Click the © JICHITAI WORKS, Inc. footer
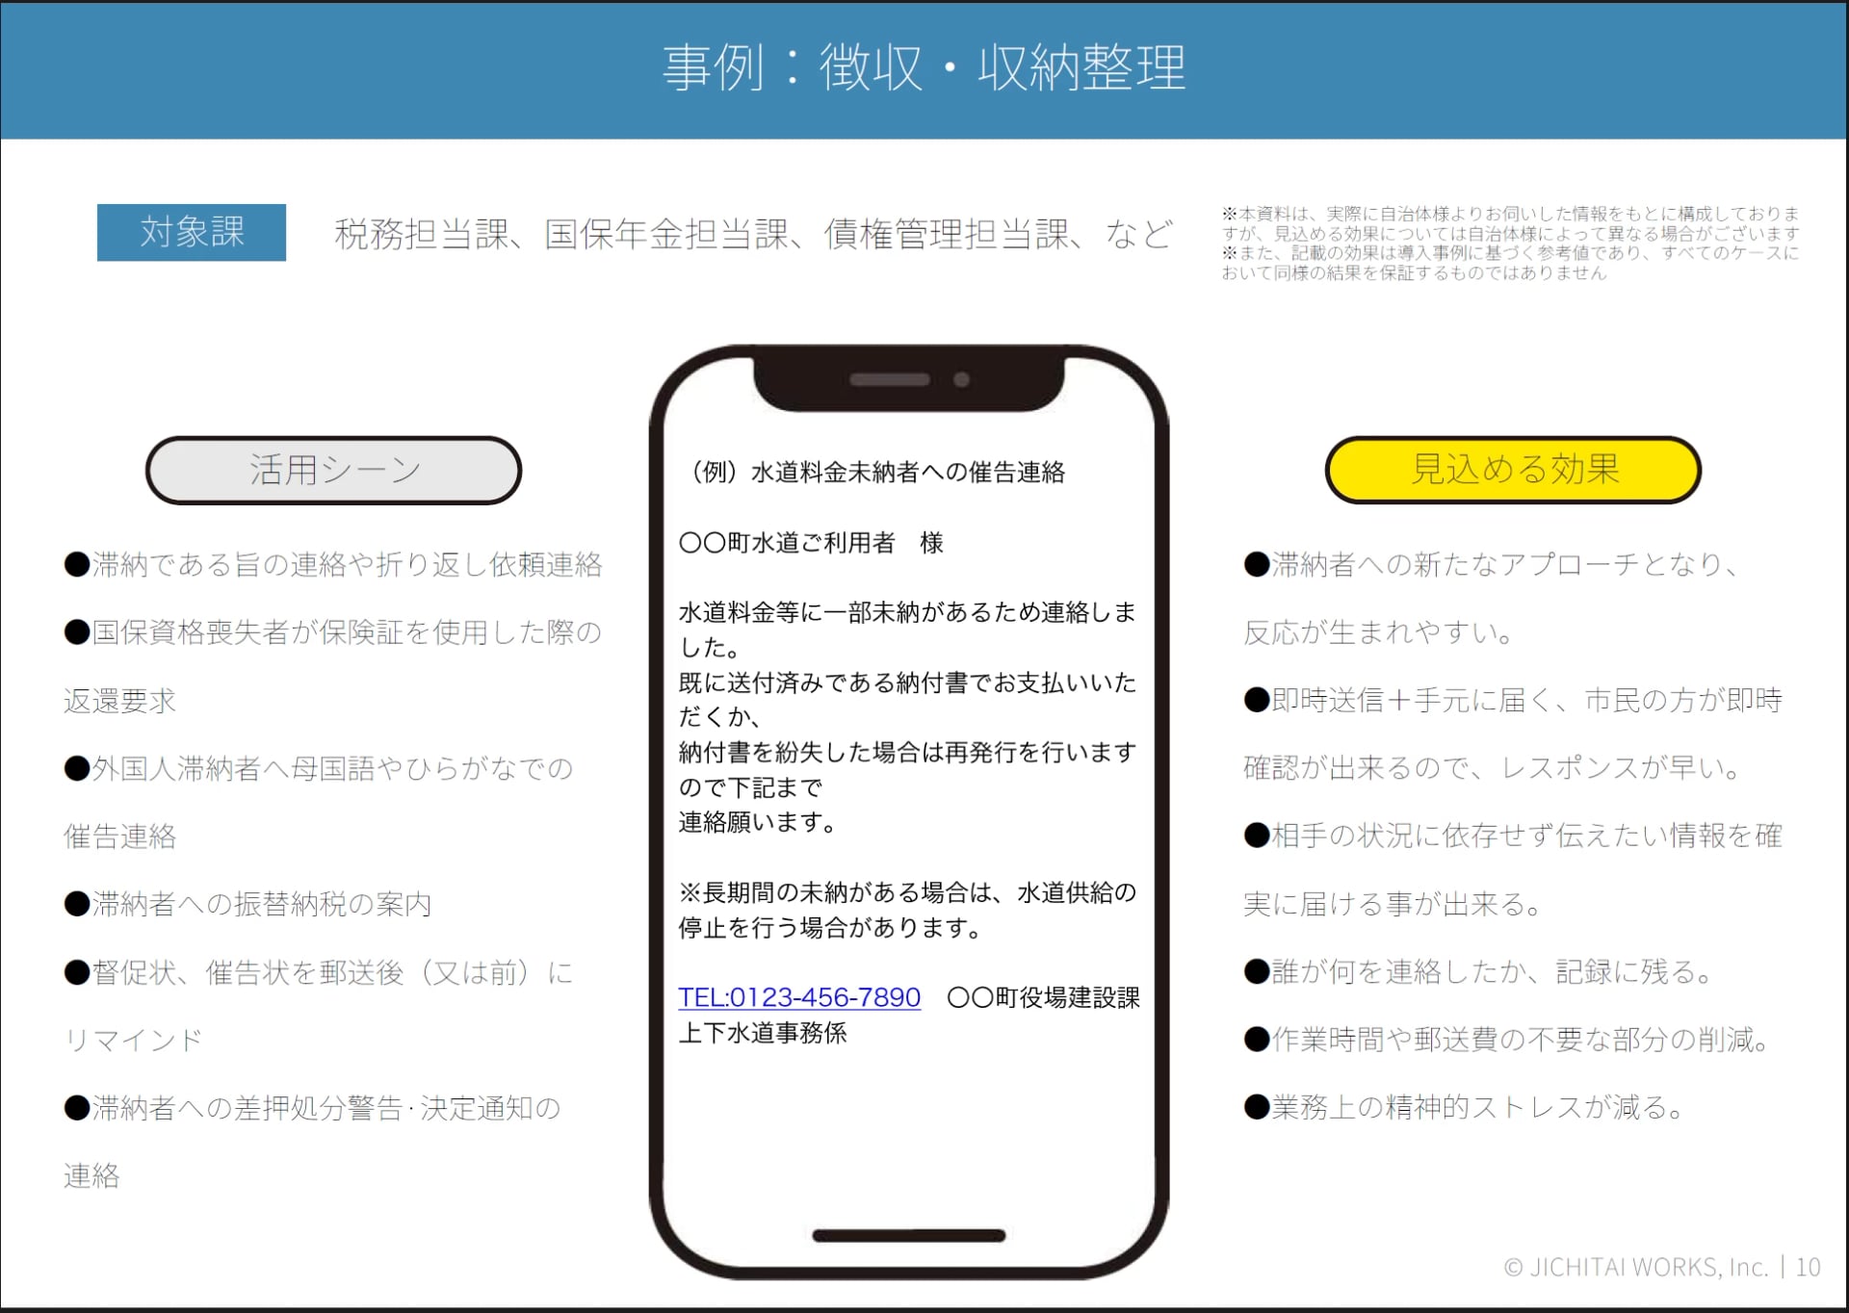 (1635, 1267)
